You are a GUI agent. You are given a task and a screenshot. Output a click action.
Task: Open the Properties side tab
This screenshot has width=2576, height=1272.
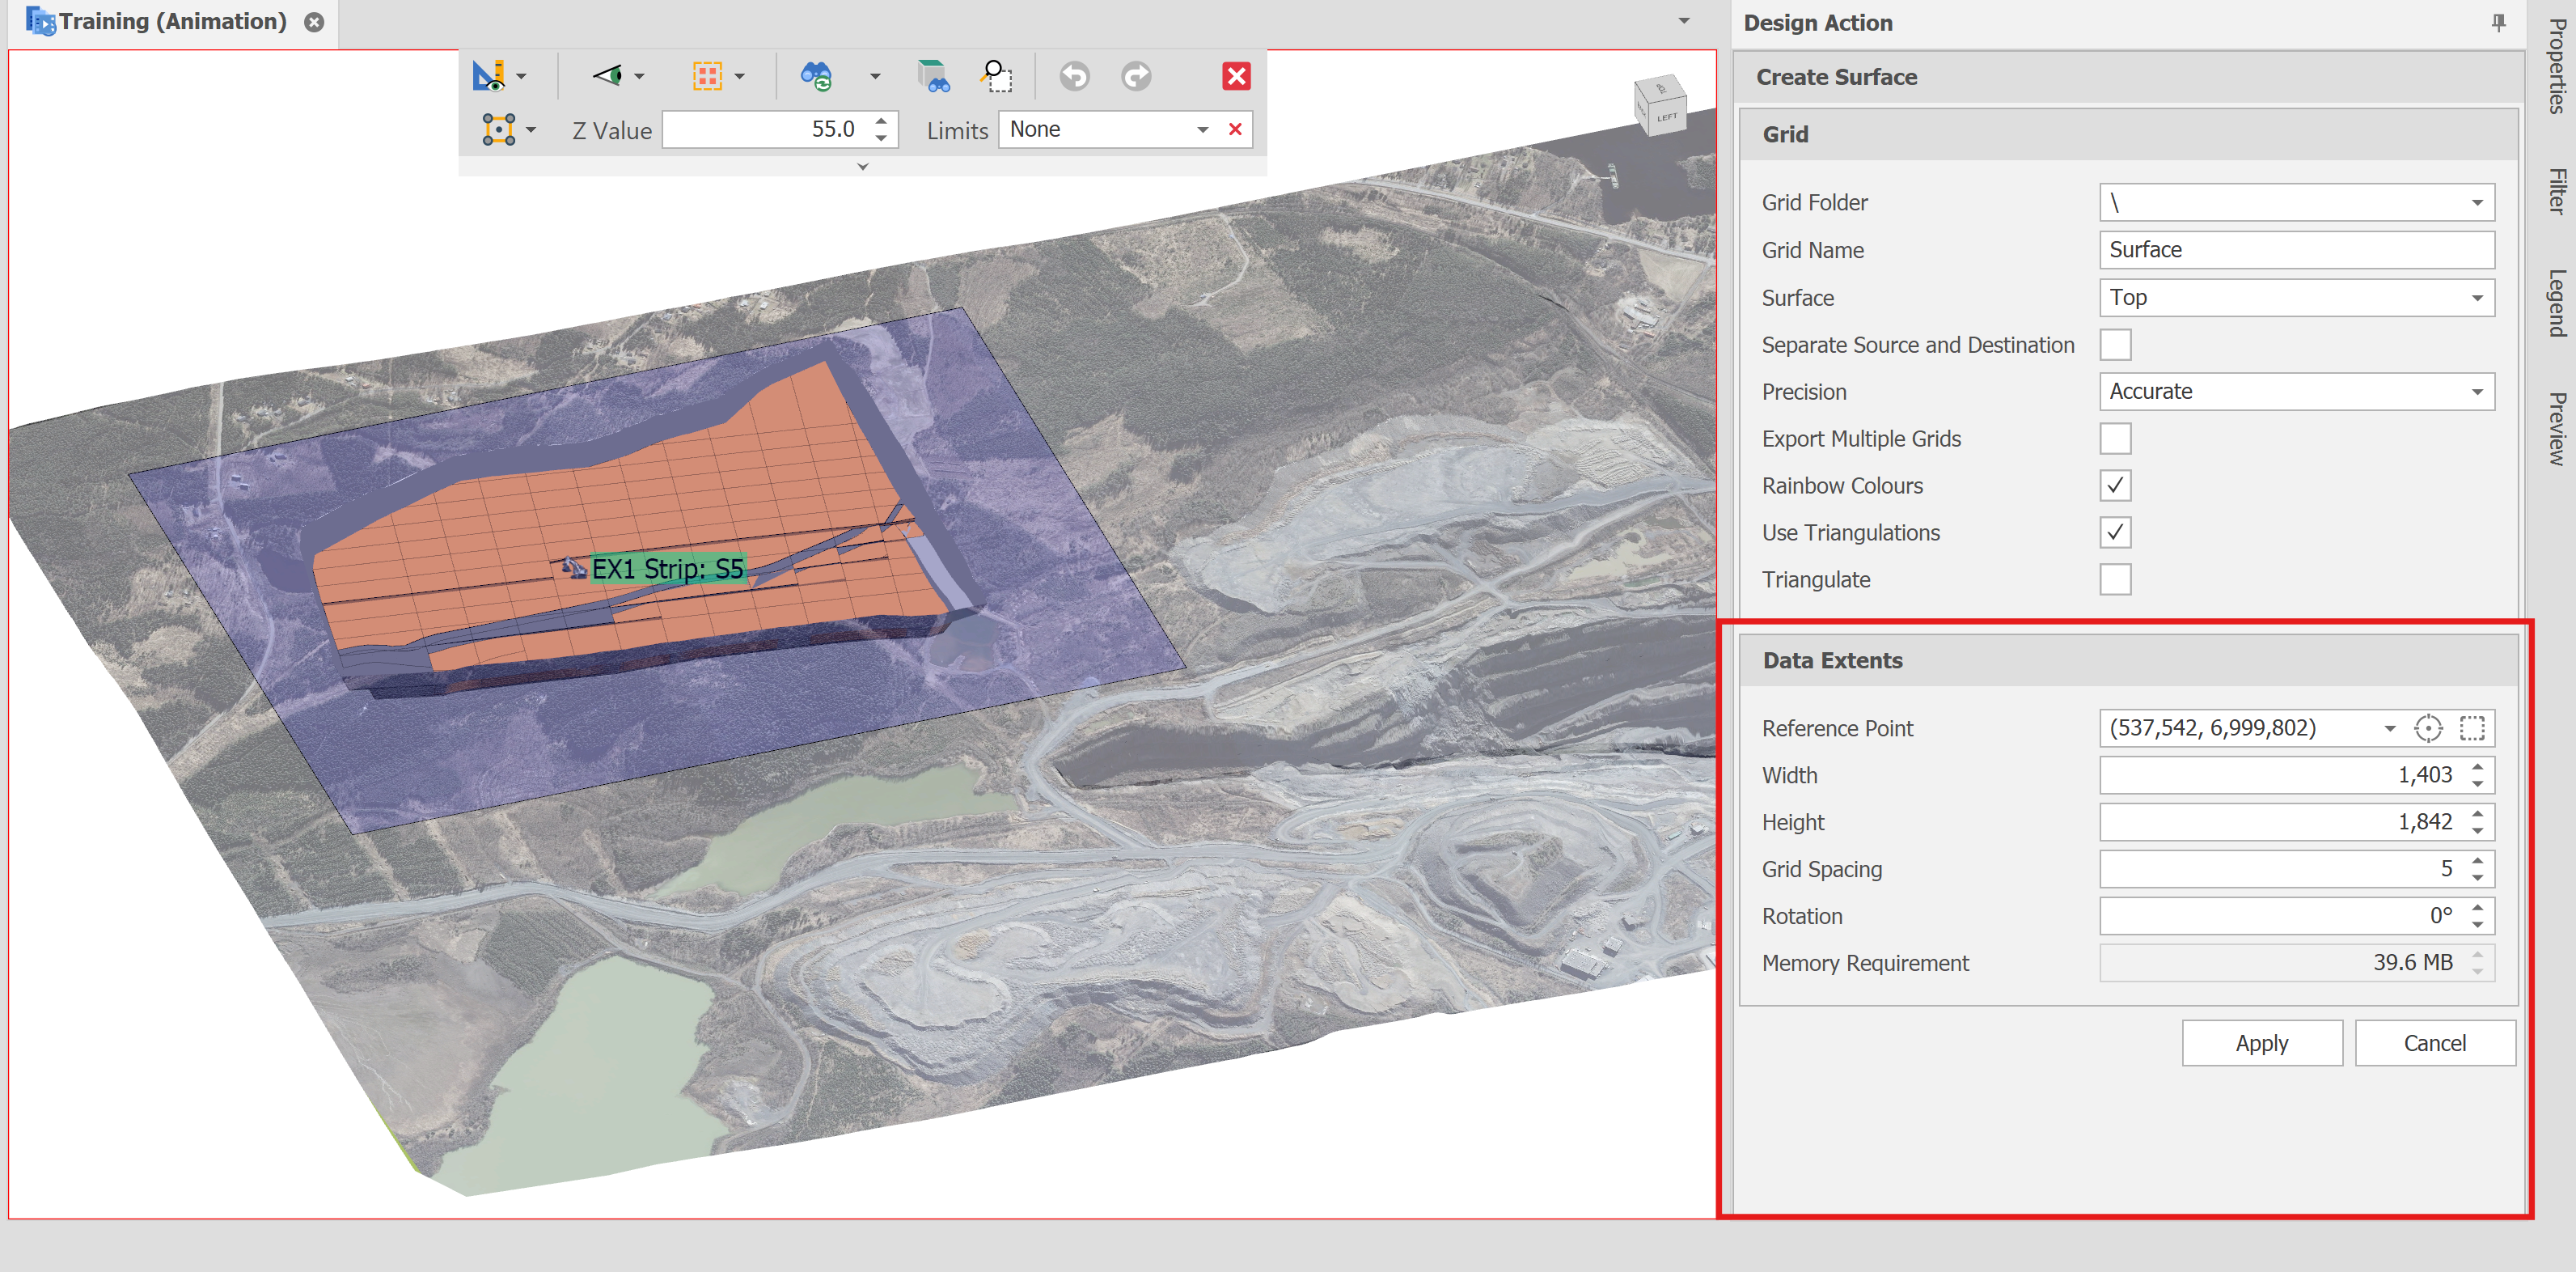coord(2556,65)
